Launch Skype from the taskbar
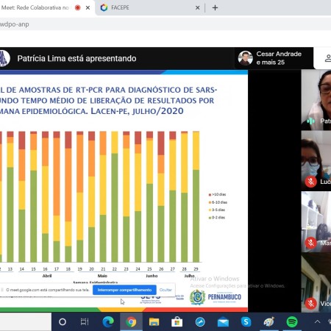 point(246,321)
